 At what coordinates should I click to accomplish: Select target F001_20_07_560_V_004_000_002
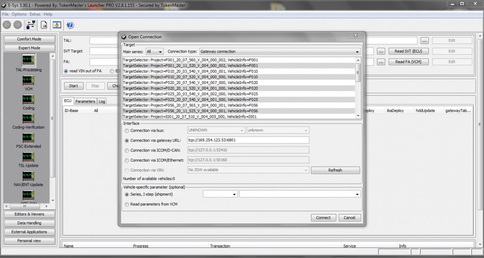click(x=238, y=60)
